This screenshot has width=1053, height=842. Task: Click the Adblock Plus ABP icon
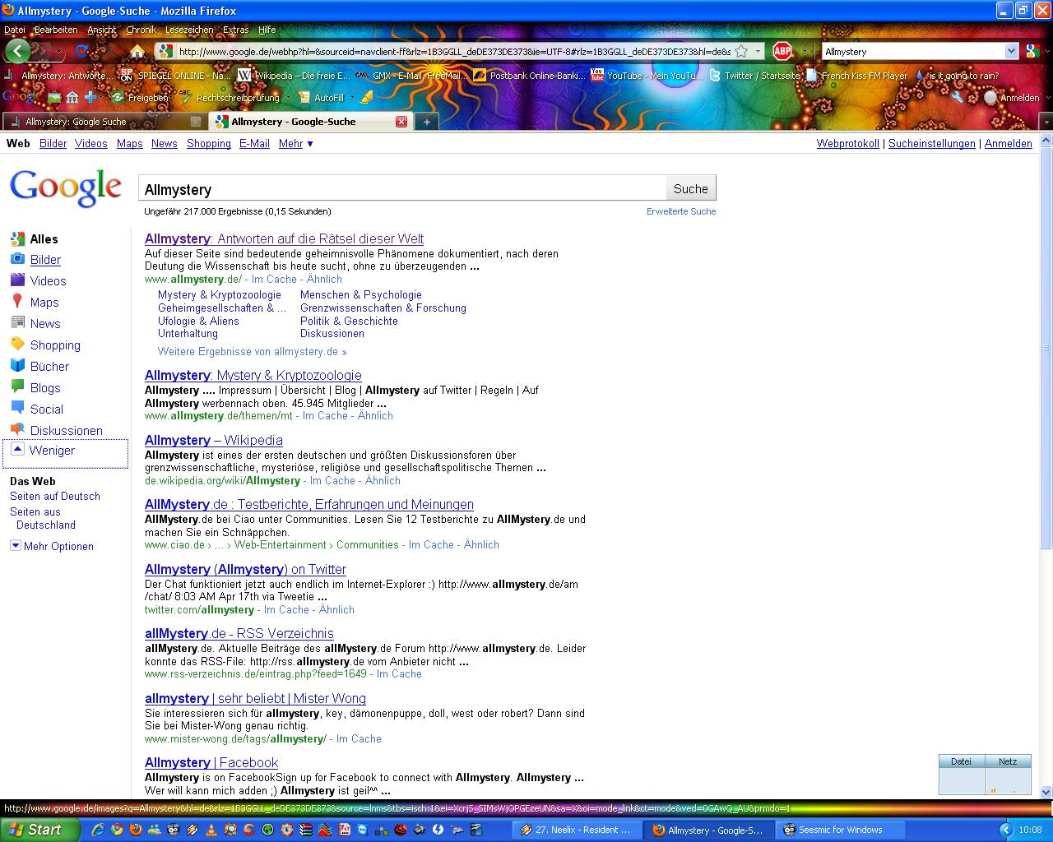click(782, 51)
